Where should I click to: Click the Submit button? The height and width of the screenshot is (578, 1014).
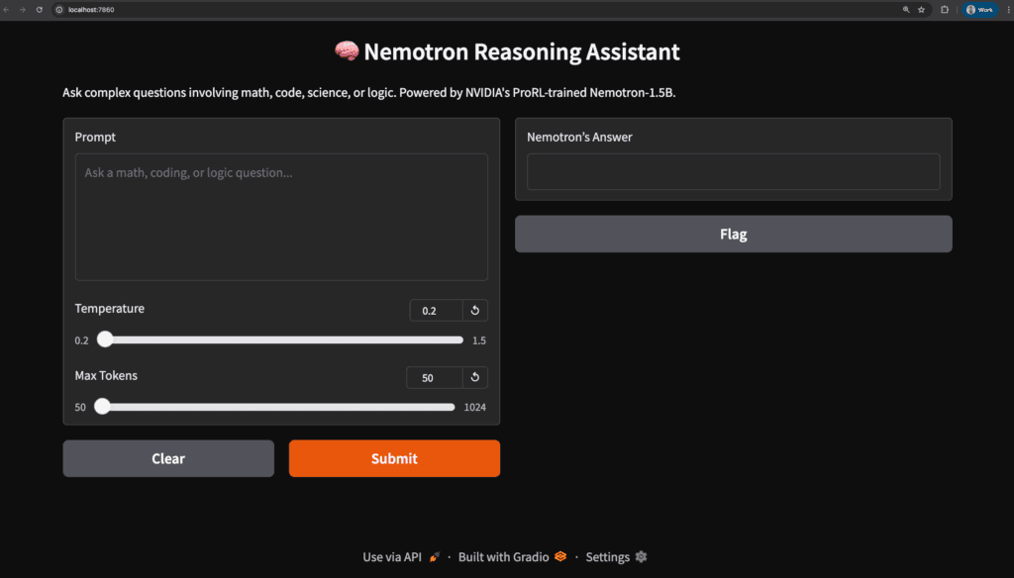tap(394, 458)
